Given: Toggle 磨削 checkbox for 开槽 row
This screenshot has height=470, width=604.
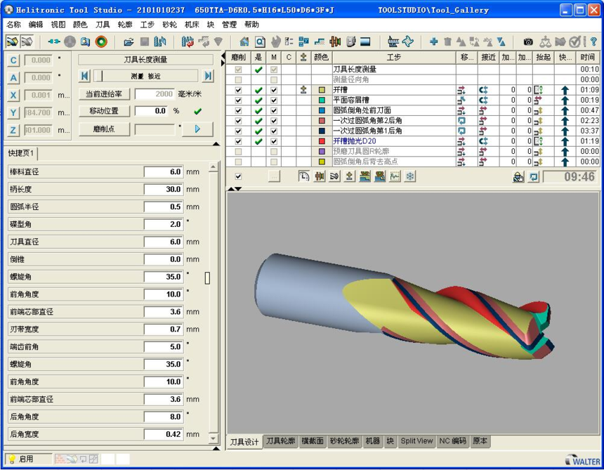Looking at the screenshot, I should point(239,90).
